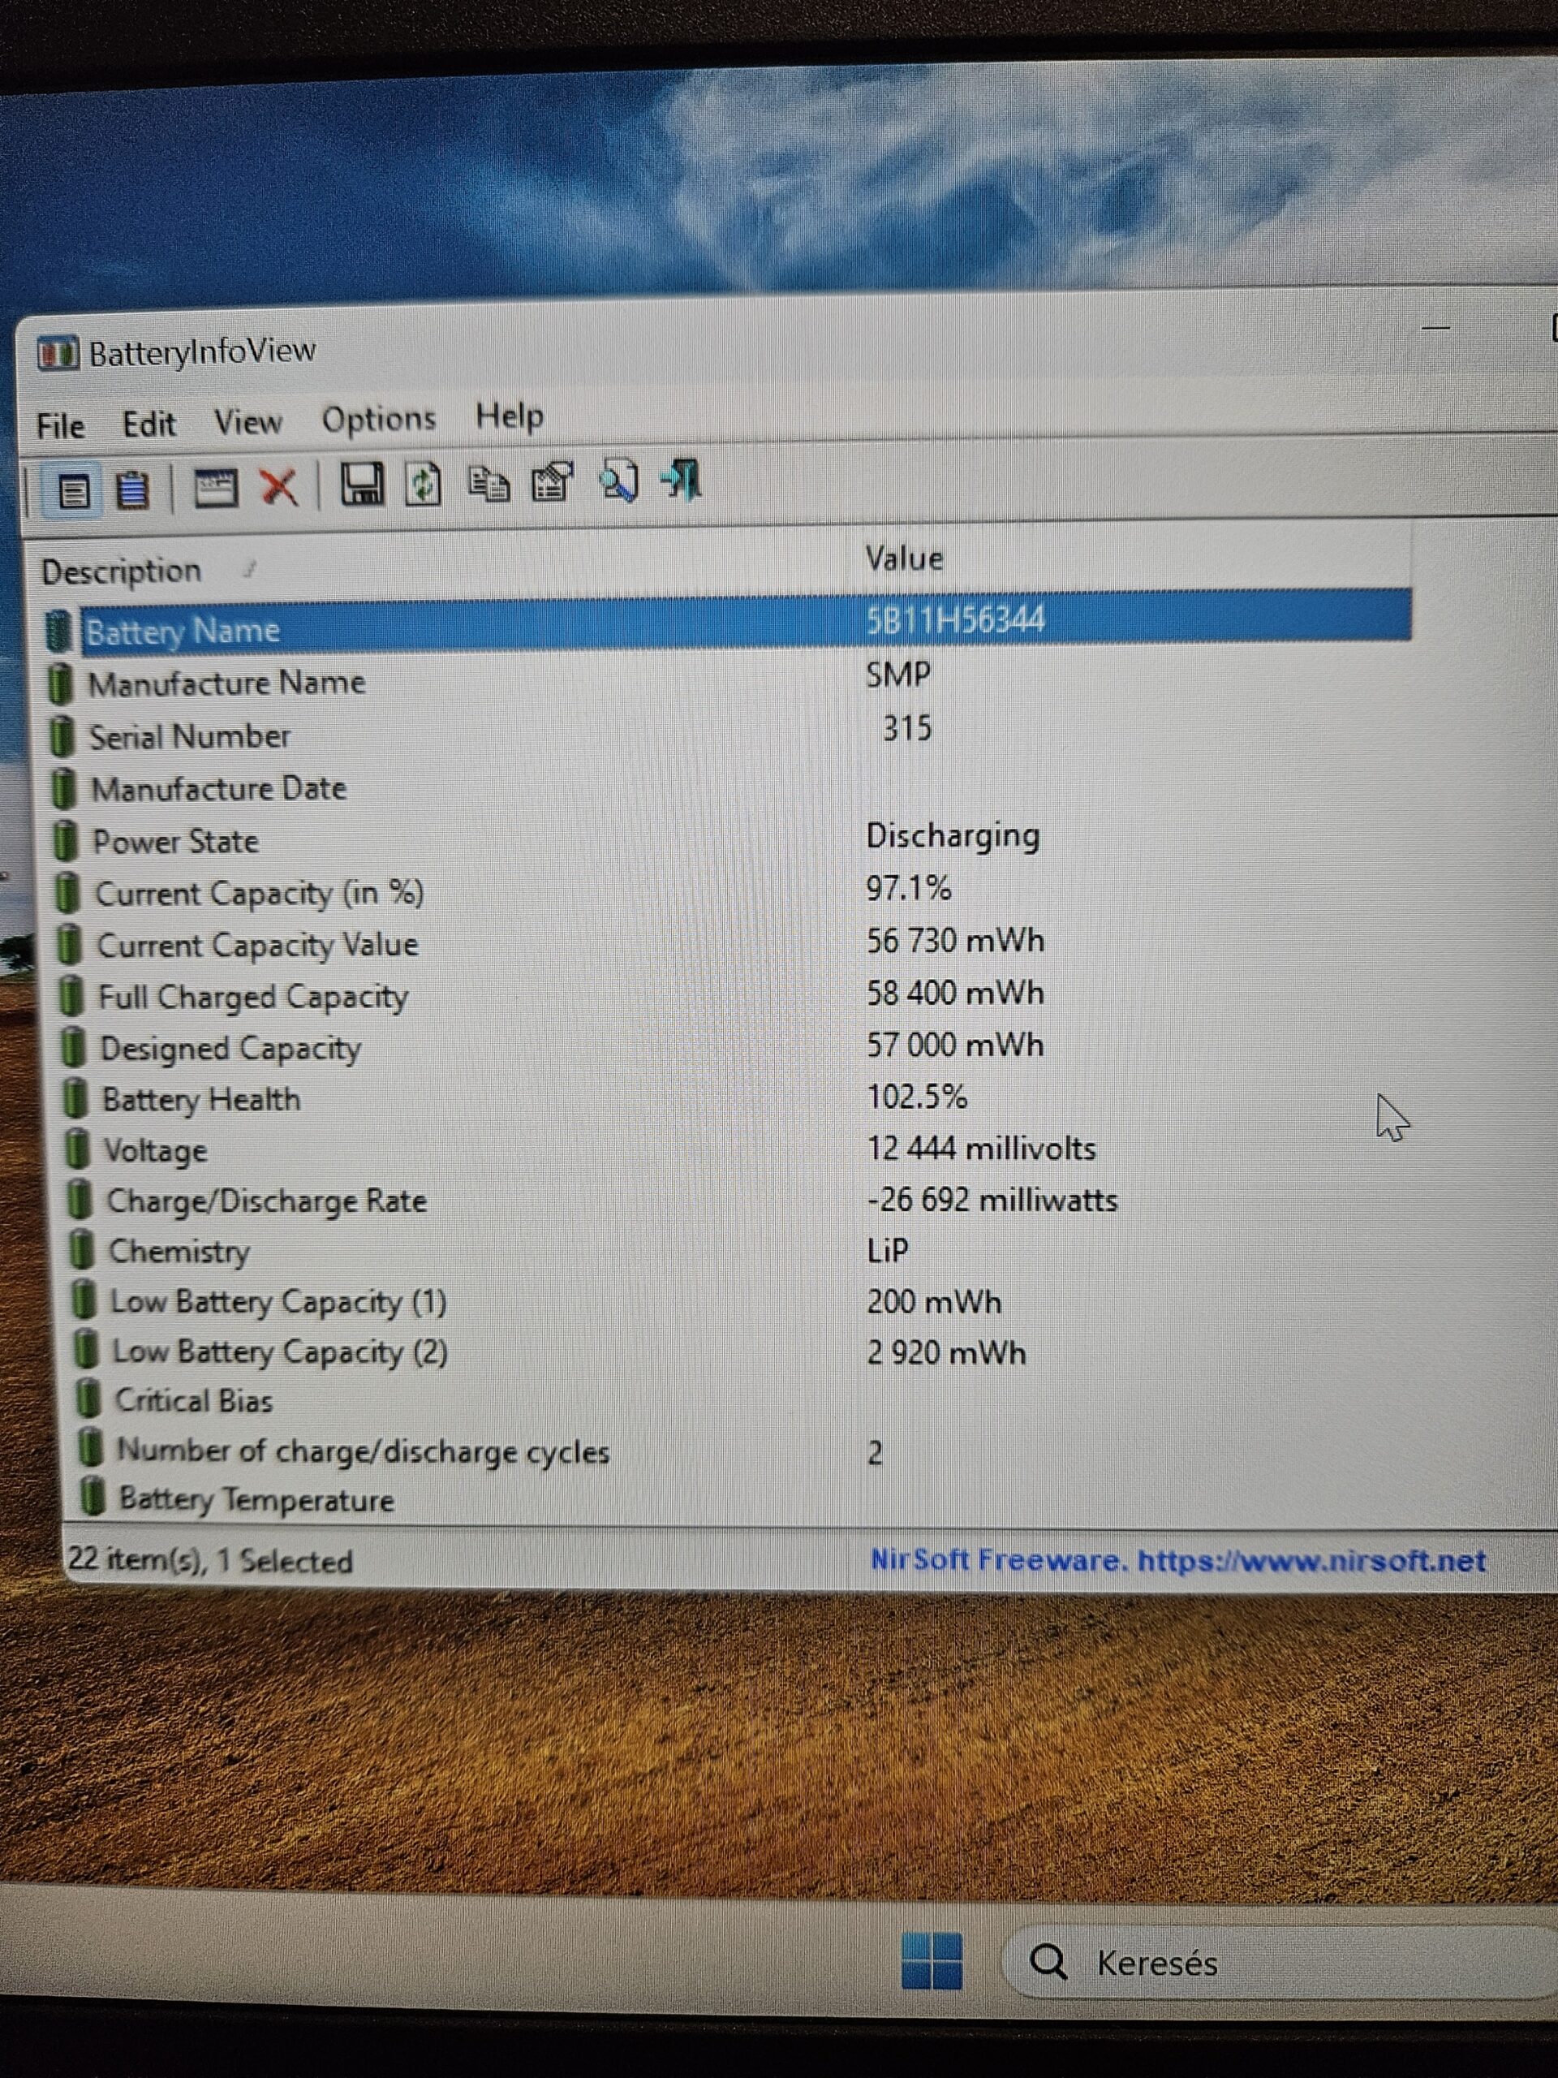The width and height of the screenshot is (1558, 2078).
Task: Click the floppy disk Save icon
Action: (362, 484)
